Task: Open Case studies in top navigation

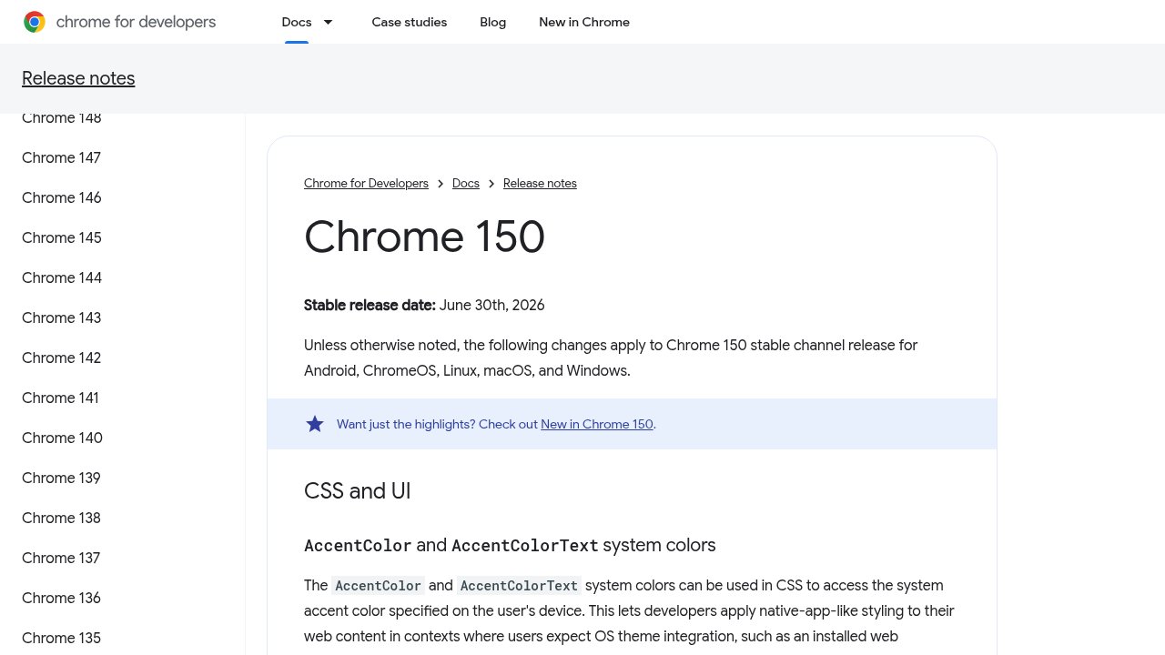Action: [410, 22]
